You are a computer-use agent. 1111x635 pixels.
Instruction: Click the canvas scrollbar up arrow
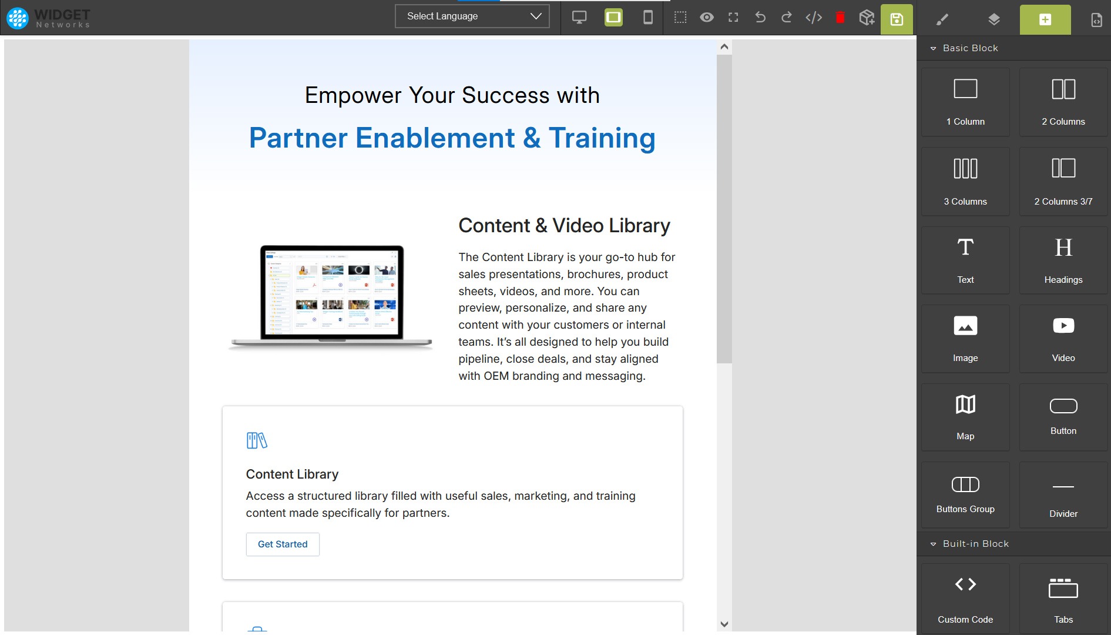[x=724, y=47]
